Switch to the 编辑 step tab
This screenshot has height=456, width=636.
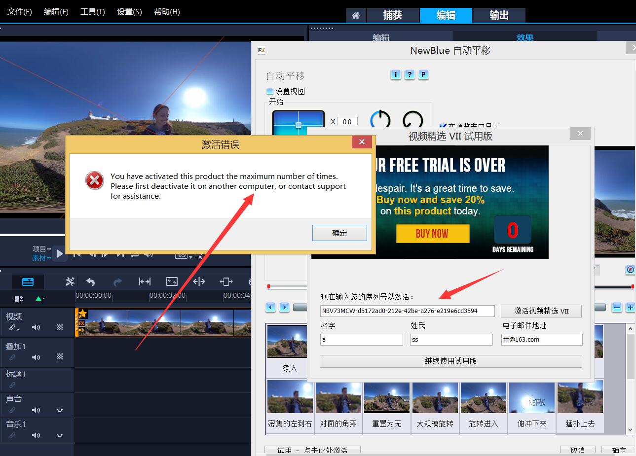click(x=446, y=15)
